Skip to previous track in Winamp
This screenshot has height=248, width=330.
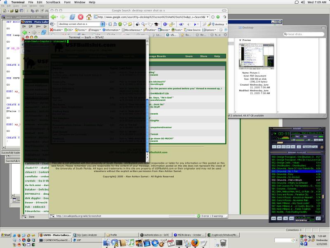(274, 147)
